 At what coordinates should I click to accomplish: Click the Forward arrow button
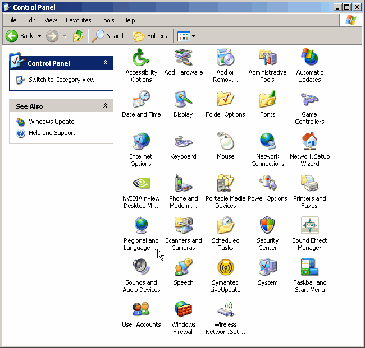[52, 36]
